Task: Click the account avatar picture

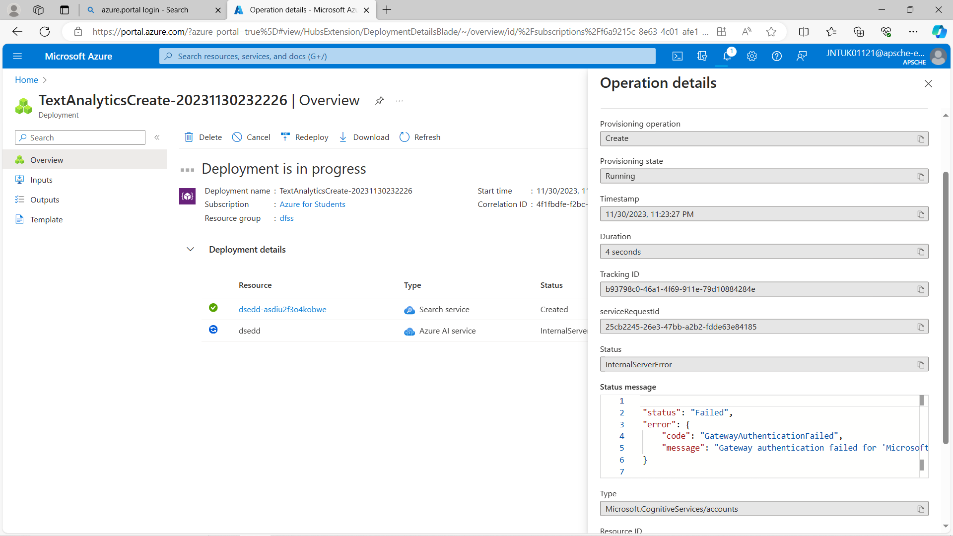Action: pyautogui.click(x=938, y=56)
